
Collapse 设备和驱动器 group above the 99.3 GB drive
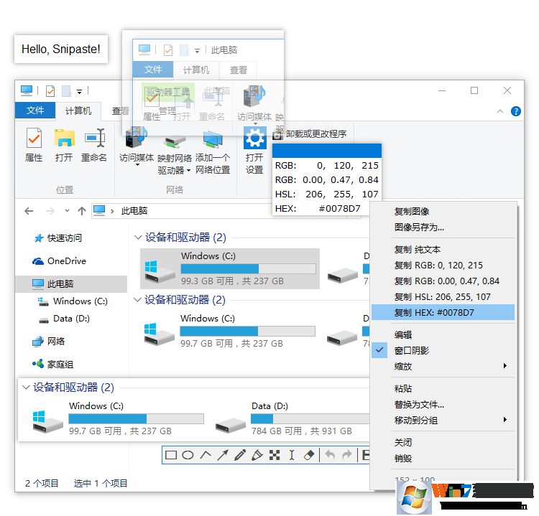(138, 238)
